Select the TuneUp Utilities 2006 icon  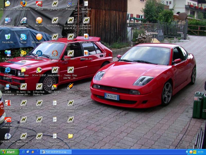[23, 53]
